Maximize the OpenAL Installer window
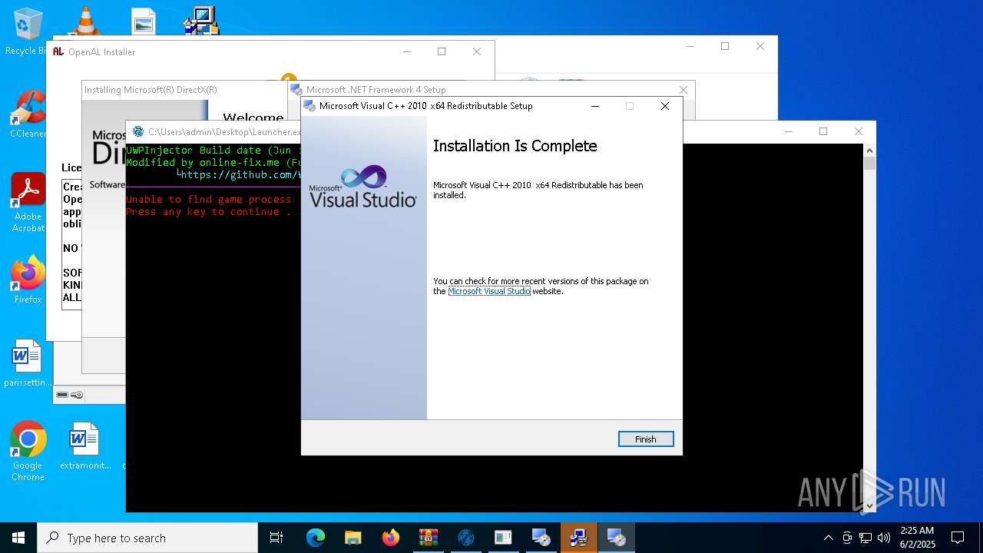This screenshot has height=553, width=983. (x=442, y=51)
